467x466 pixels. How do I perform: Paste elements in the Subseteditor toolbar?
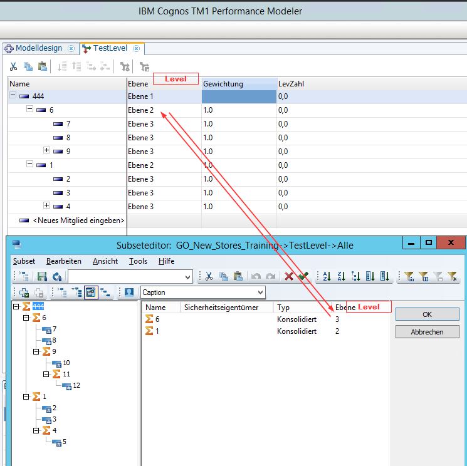[x=238, y=276]
